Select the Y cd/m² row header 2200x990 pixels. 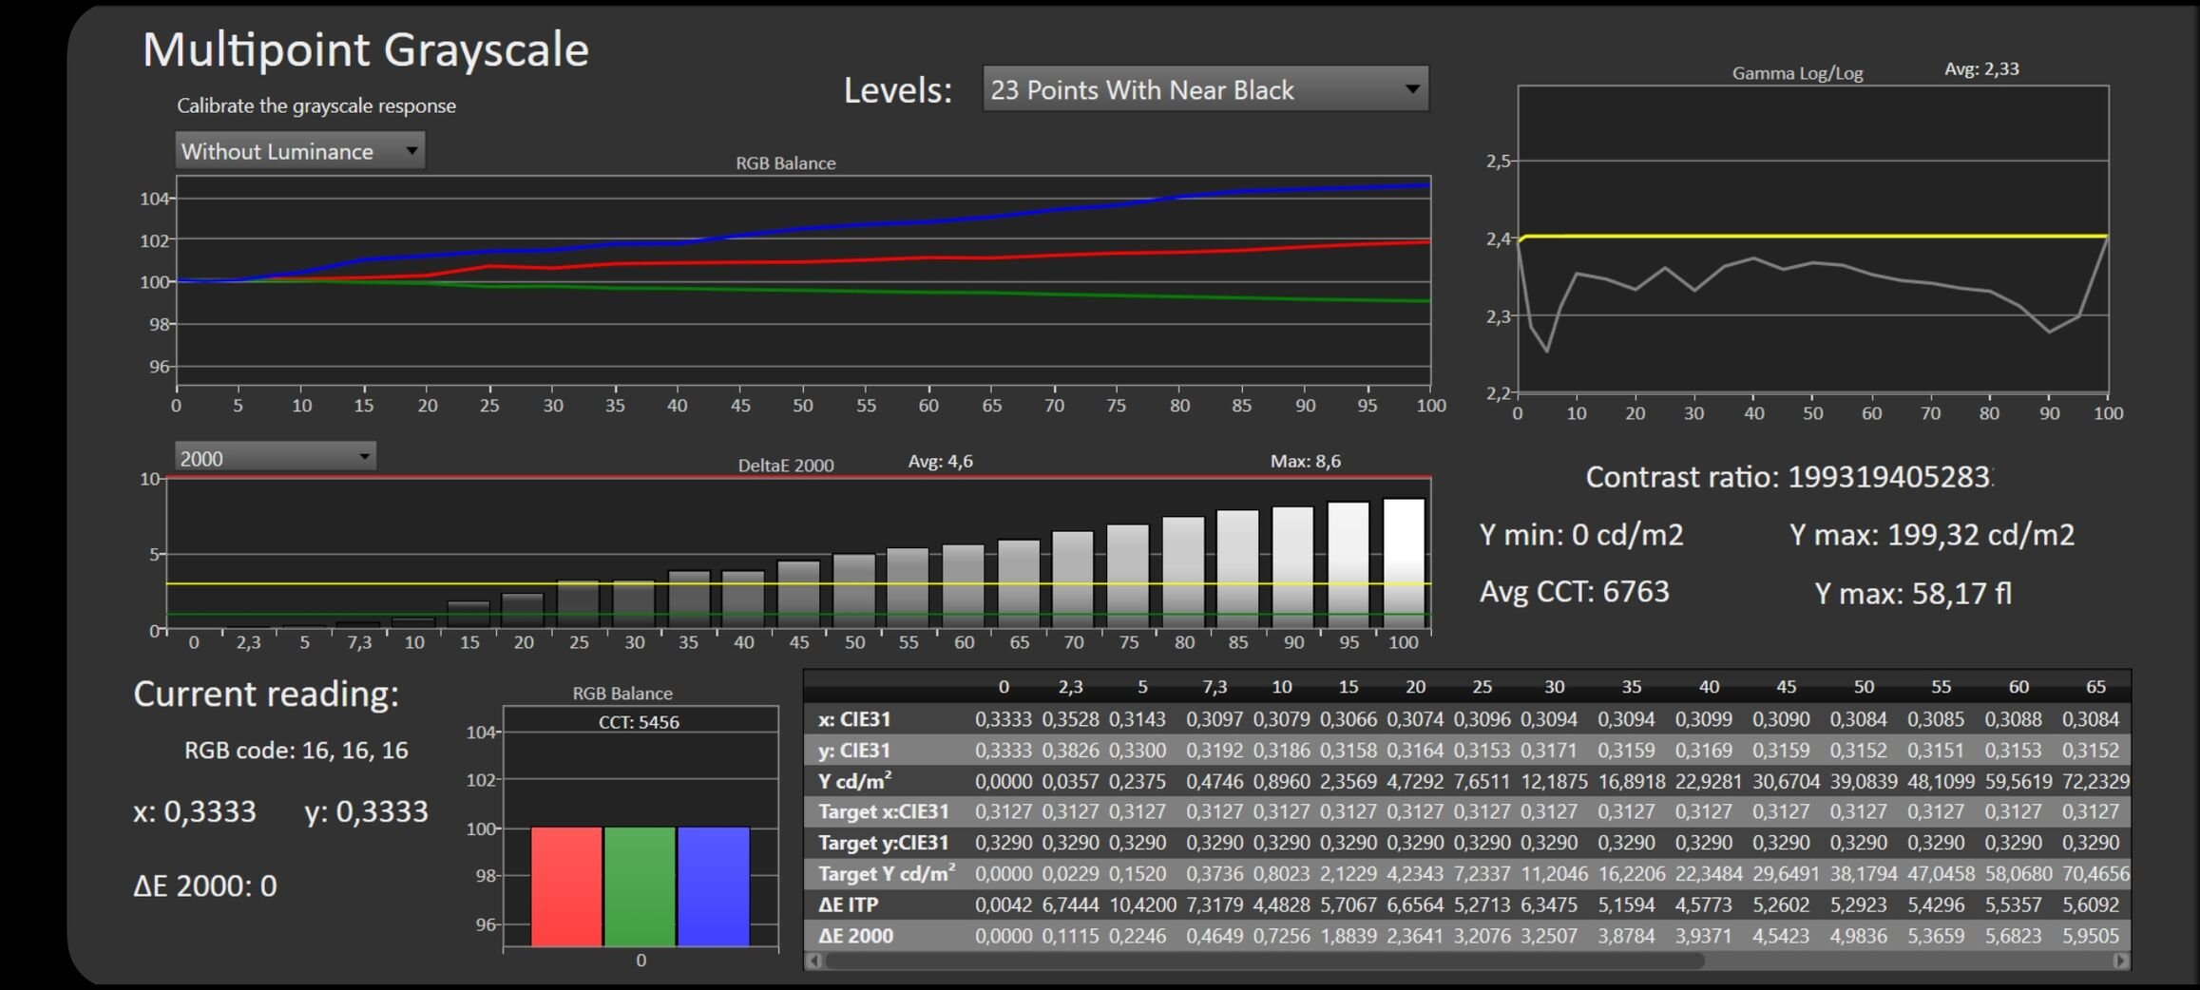854,781
